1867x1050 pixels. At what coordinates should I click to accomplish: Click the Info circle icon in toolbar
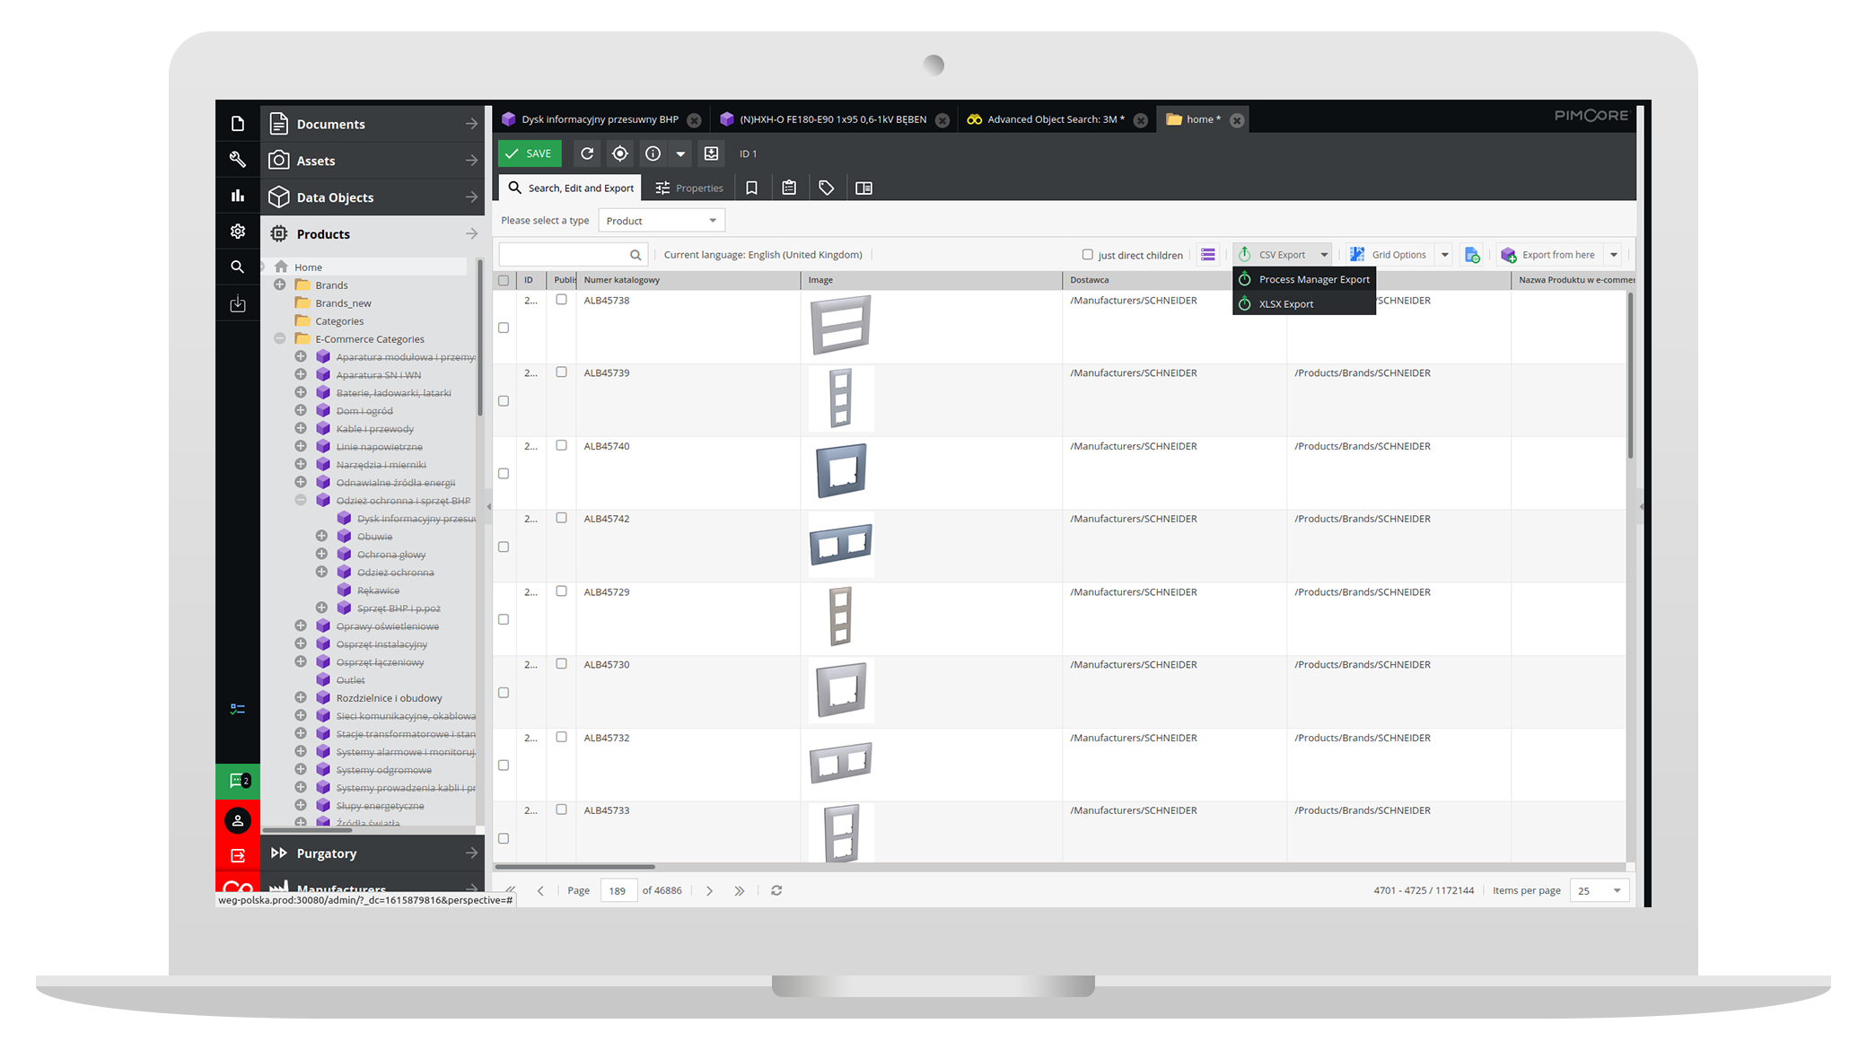click(653, 153)
